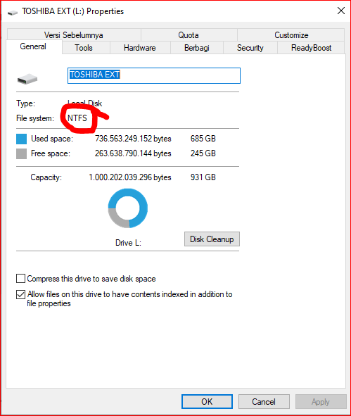Click the 736.563.249.152 bytes used value
This screenshot has height=416, width=351.
coord(133,139)
